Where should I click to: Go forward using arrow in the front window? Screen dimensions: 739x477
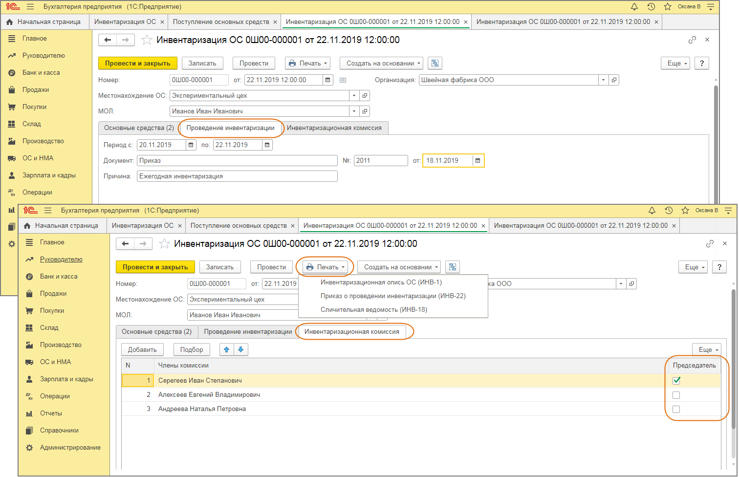[x=143, y=244]
